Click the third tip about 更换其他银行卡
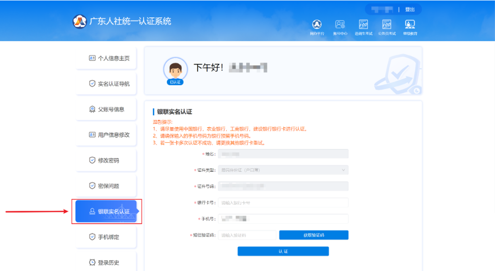The height and width of the screenshot is (271, 495). point(209,143)
